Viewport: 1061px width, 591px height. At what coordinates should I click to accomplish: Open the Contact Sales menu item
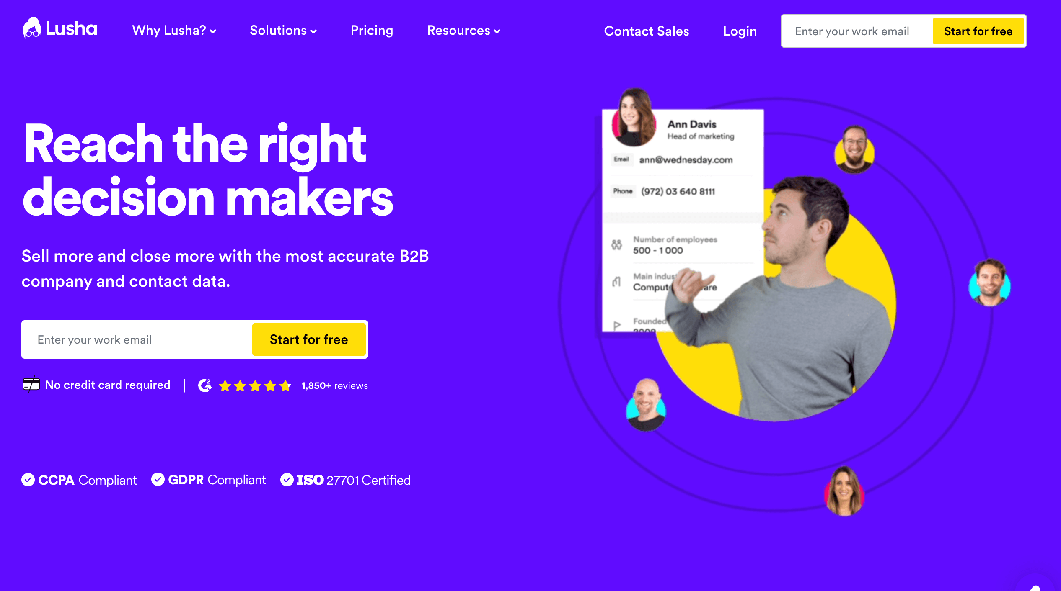pyautogui.click(x=647, y=31)
